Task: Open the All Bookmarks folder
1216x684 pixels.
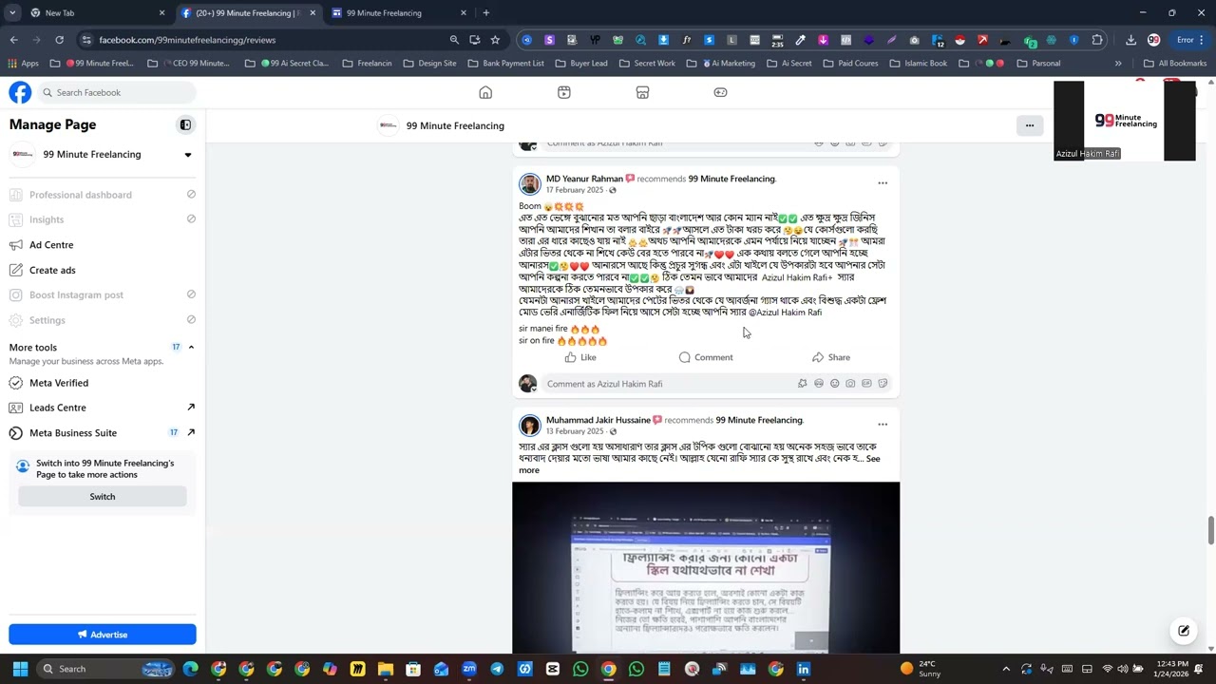Action: click(x=1175, y=64)
